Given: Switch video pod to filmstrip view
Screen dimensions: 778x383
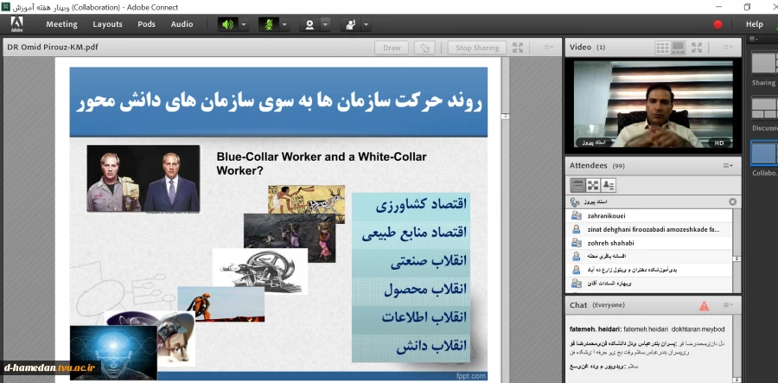Looking at the screenshot, I should tap(679, 48).
